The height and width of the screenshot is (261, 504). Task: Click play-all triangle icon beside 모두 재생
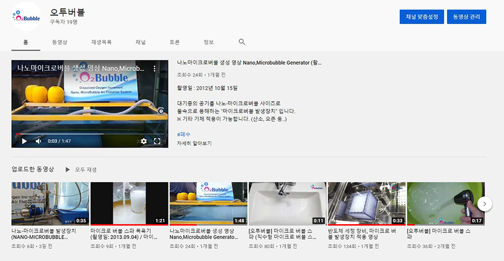click(68, 169)
